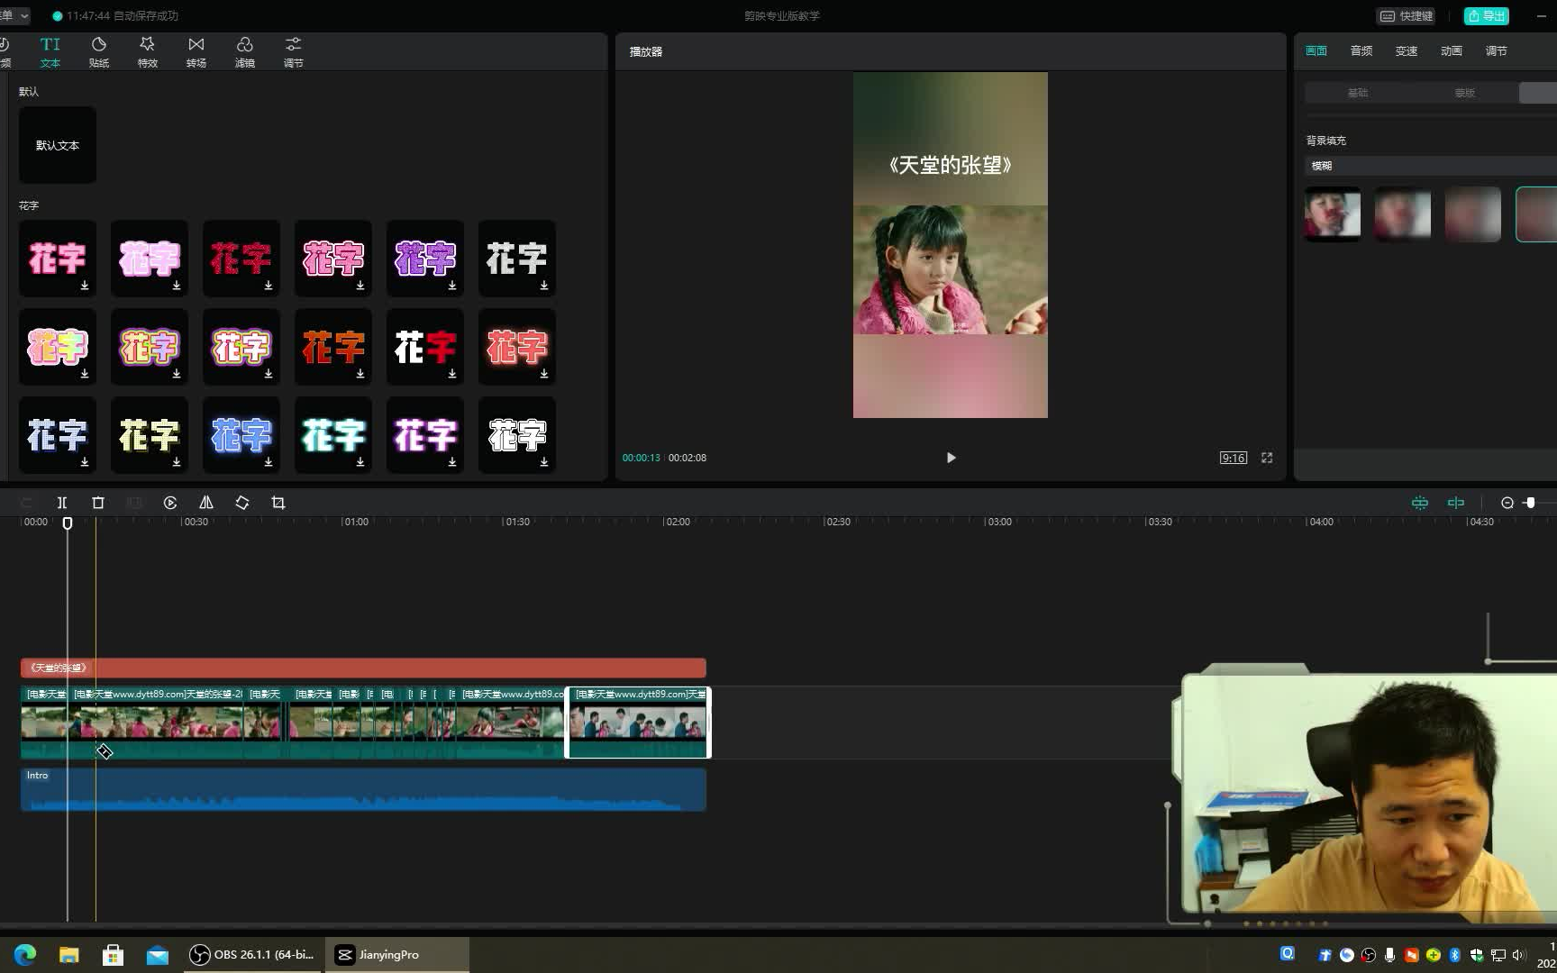Click the 导出 export button

point(1487,16)
